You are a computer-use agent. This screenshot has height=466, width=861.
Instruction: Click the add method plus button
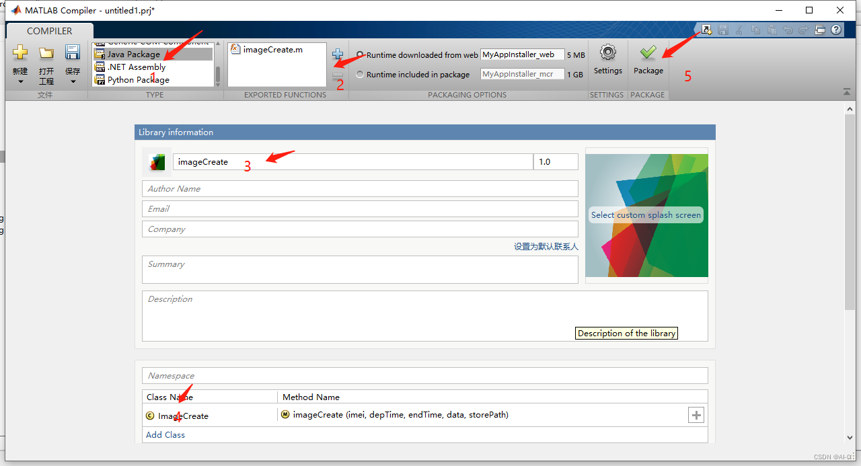coord(696,416)
